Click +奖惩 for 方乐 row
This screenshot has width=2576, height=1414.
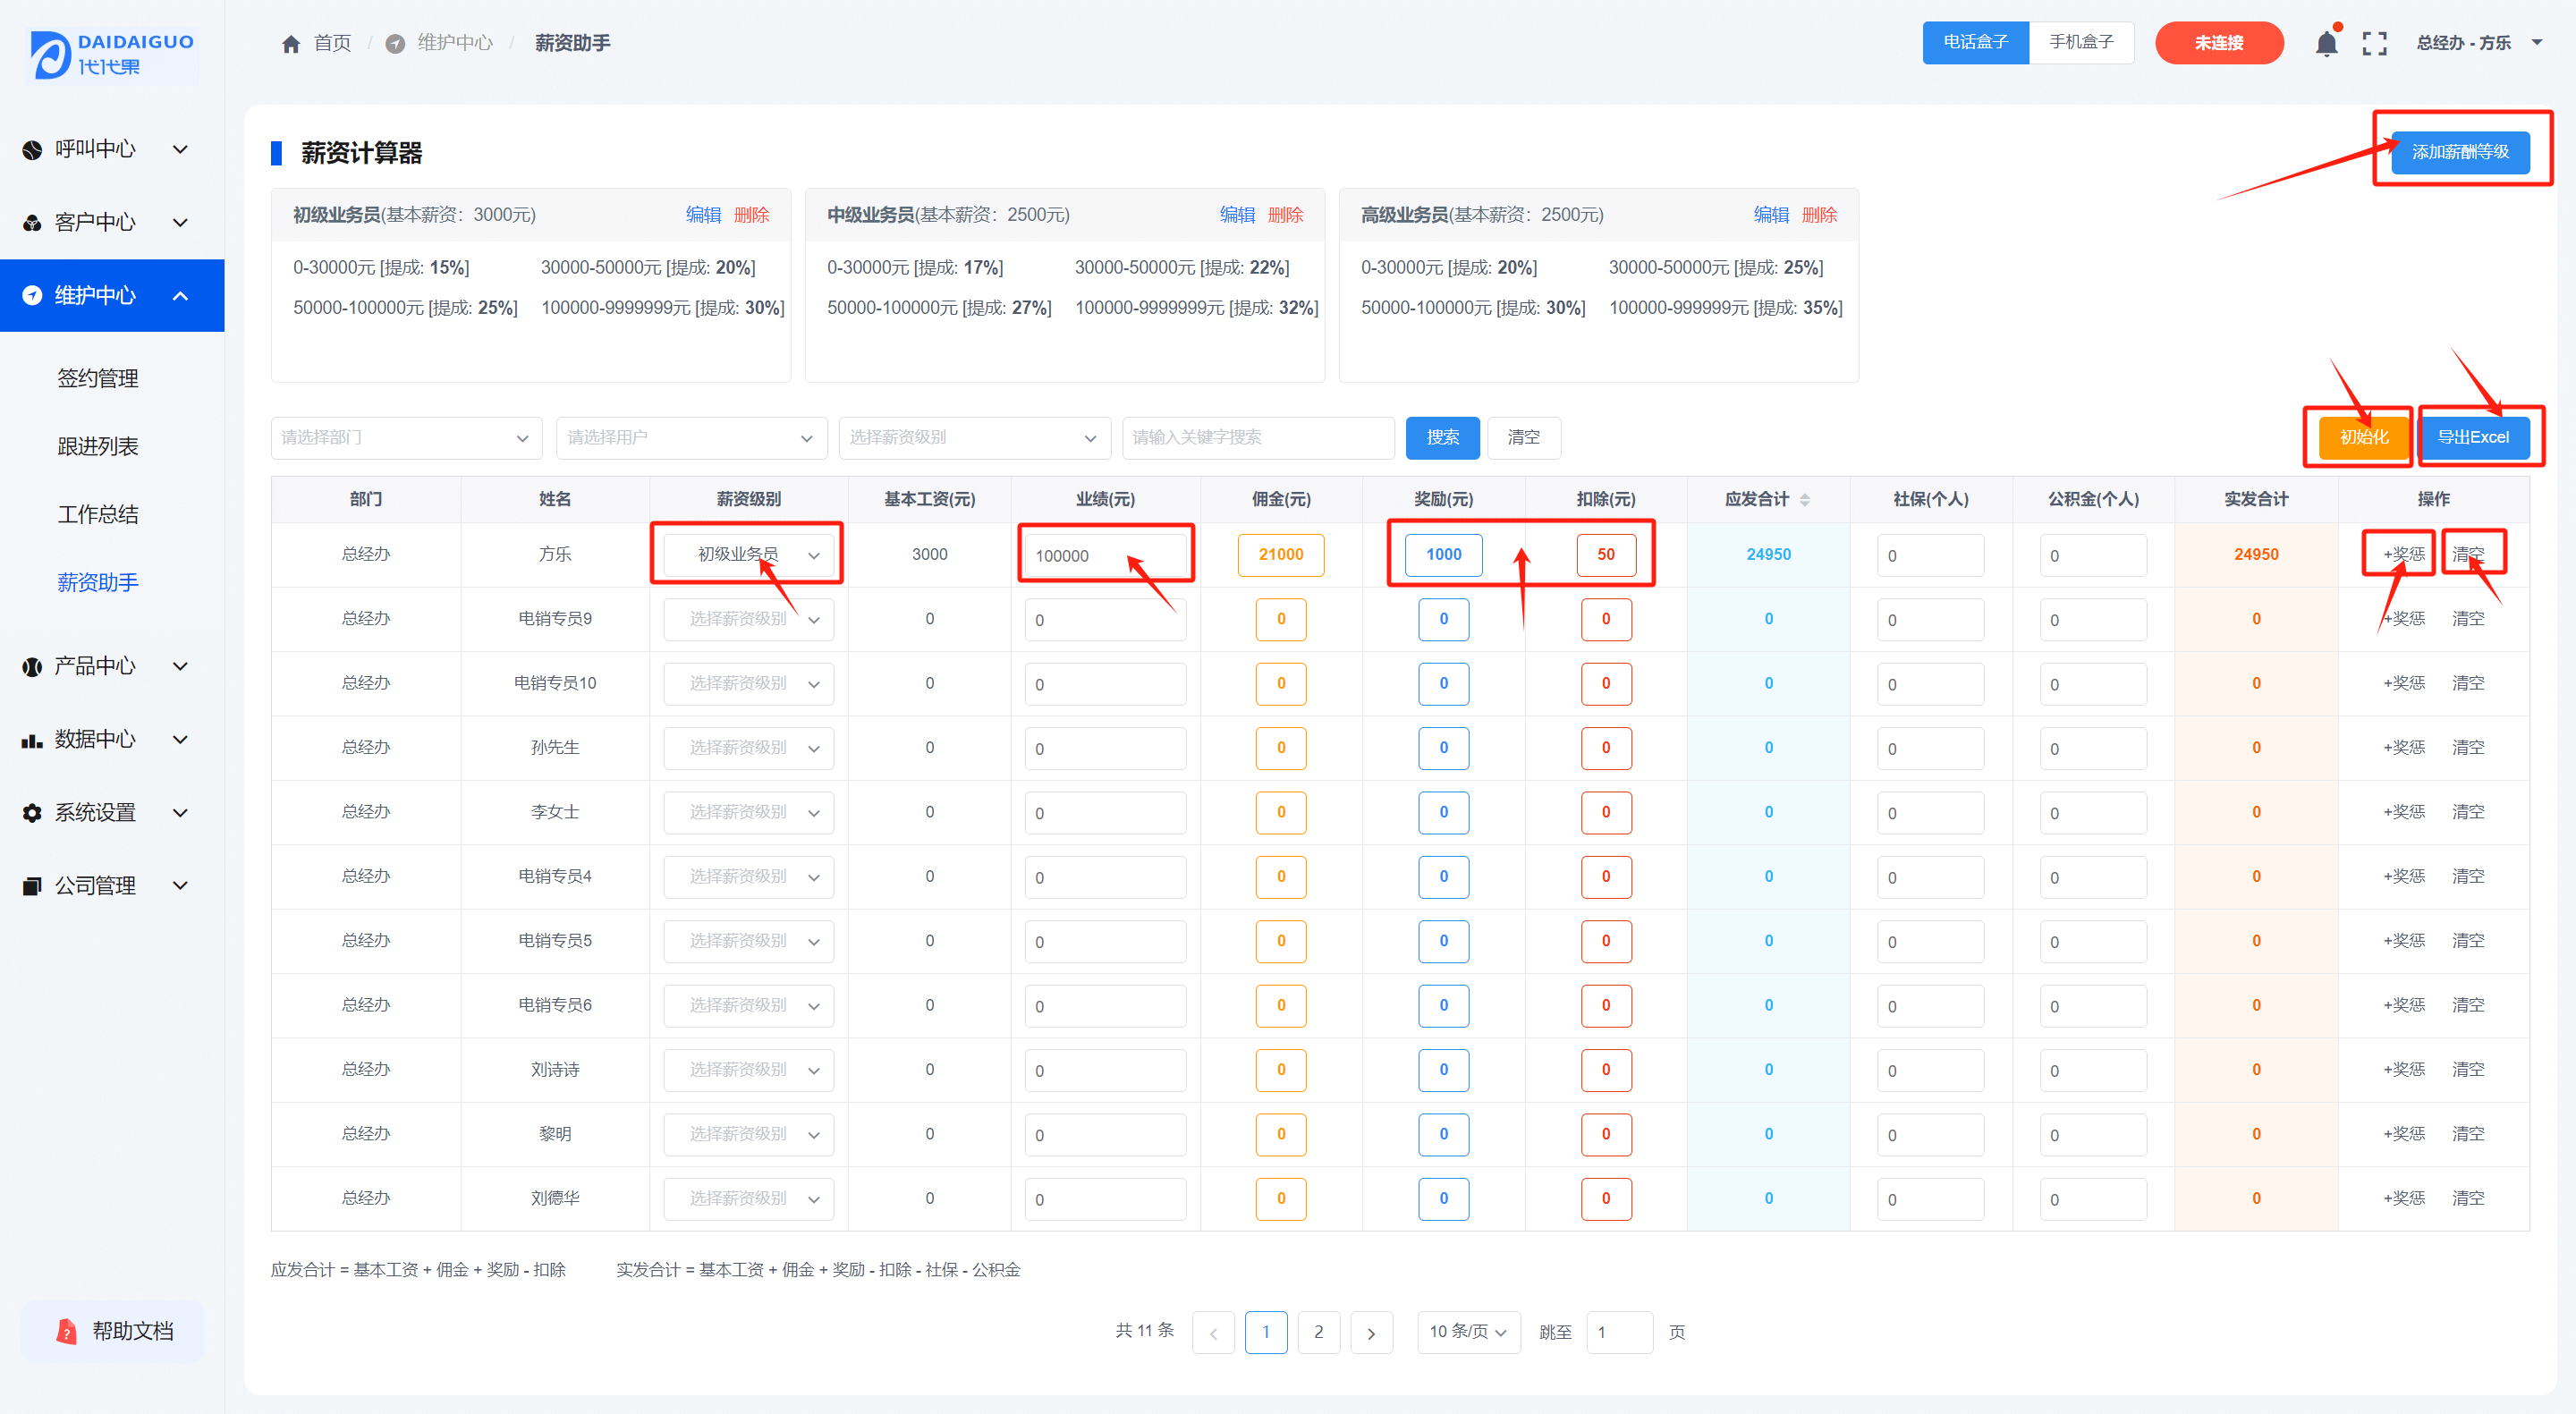2403,555
